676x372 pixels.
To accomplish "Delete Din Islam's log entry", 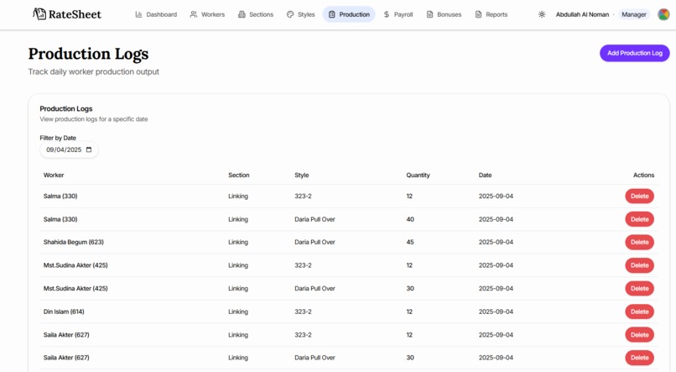I will (x=639, y=312).
